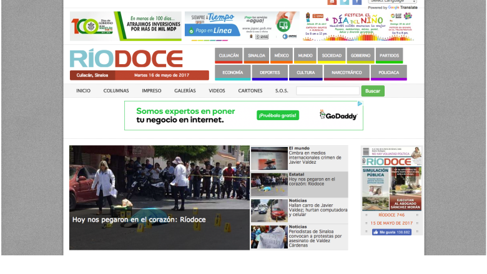This screenshot has width=487, height=274.
Task: Open the Facebook social icon in header
Action: pyautogui.click(x=357, y=2)
